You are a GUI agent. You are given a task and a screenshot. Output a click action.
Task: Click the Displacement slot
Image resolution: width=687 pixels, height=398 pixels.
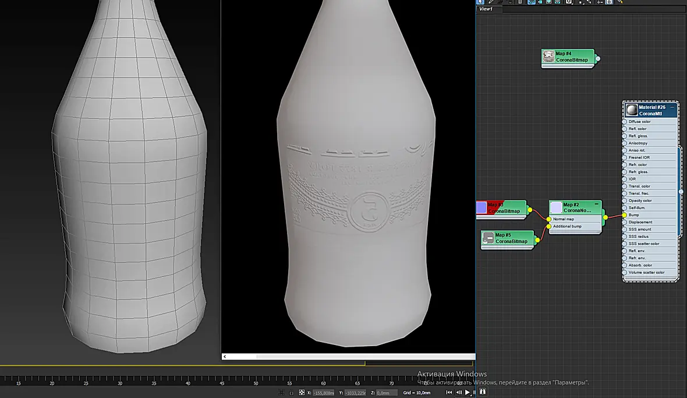click(x=650, y=222)
